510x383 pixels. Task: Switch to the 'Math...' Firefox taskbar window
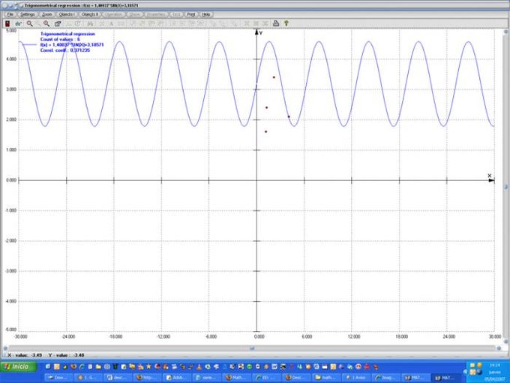click(235, 378)
